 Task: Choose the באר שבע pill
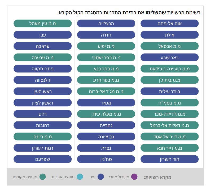pos(169,57)
